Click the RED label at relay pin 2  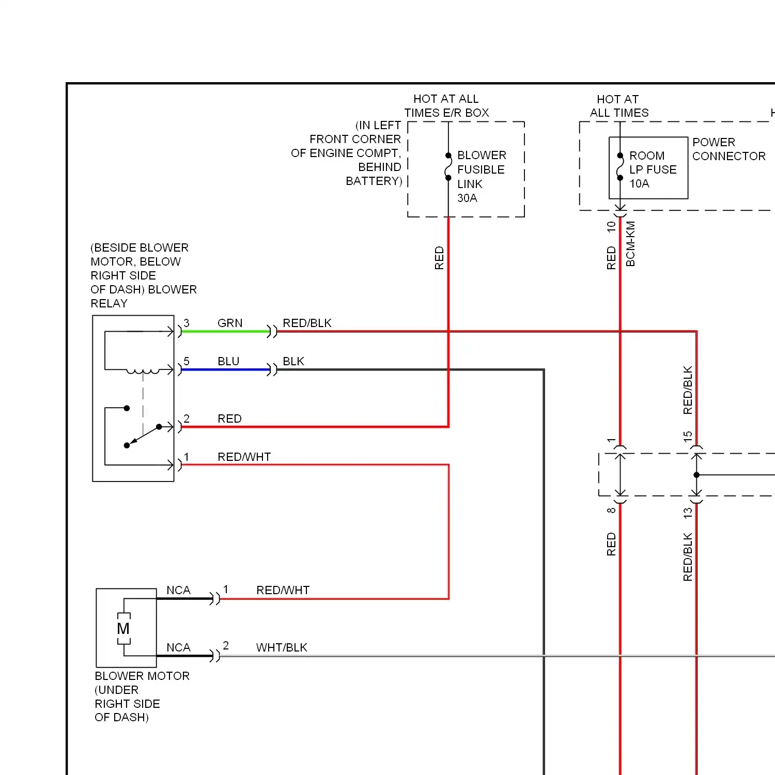click(x=229, y=419)
